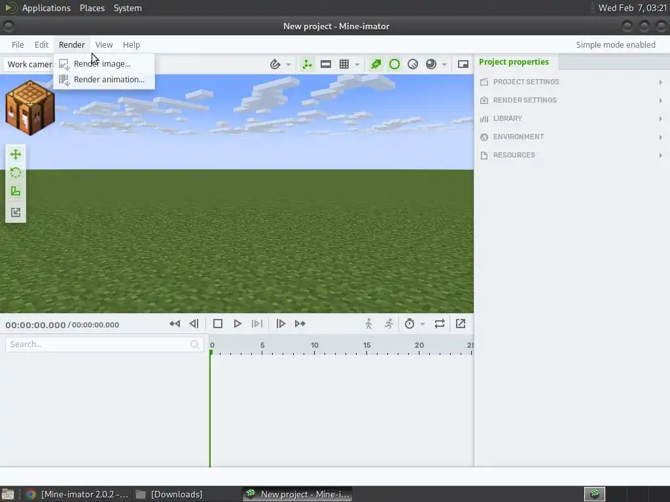Open the View menu
The image size is (670, 502).
[104, 45]
